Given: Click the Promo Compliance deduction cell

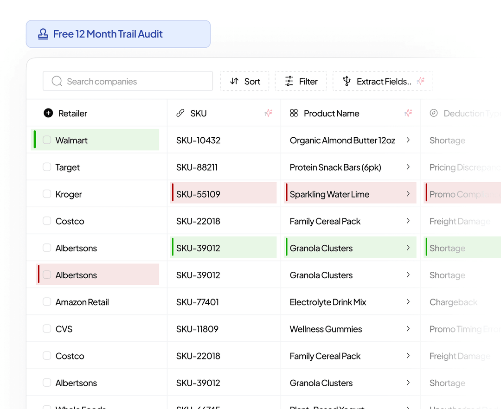Looking at the screenshot, I should pos(462,193).
